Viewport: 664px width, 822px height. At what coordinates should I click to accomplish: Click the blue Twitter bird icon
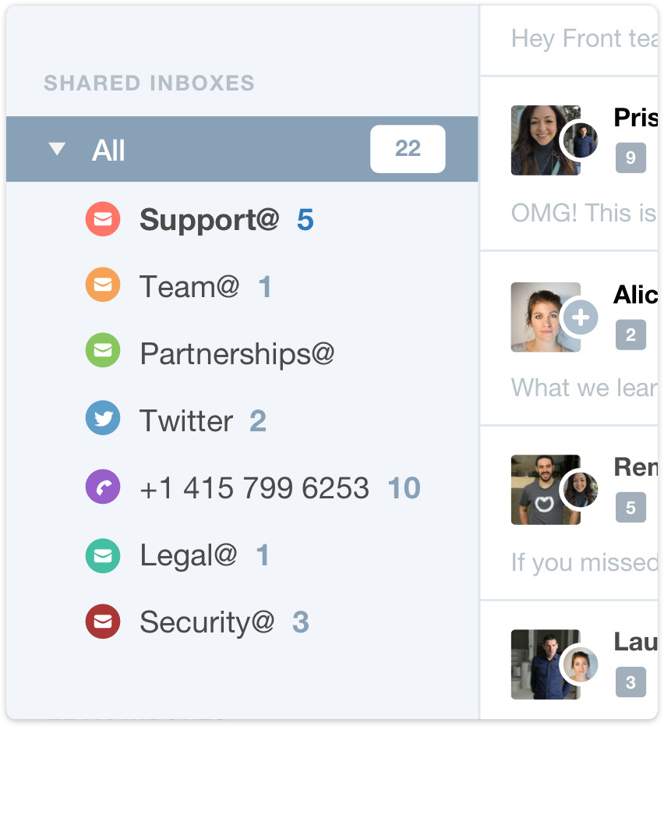102,420
